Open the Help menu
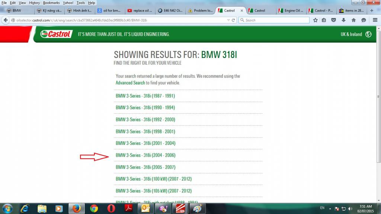The height and width of the screenshot is (214, 381). 92,3
